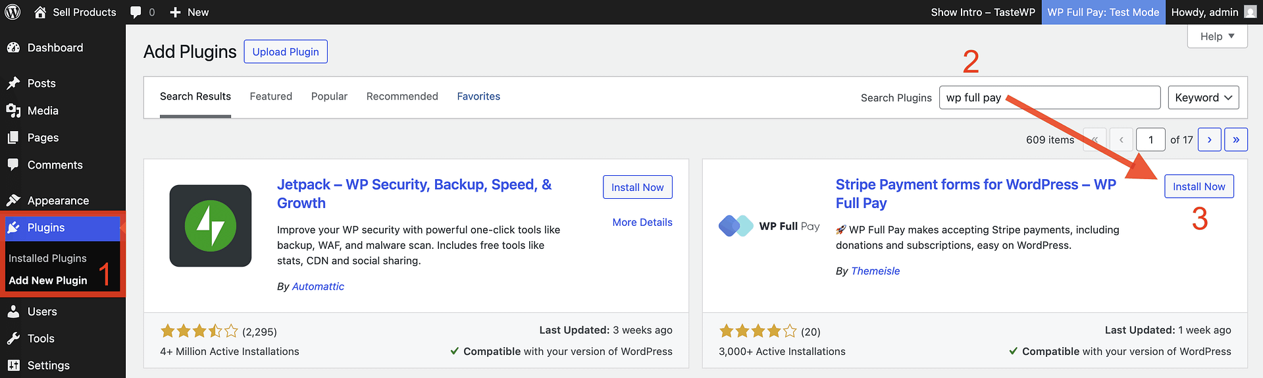The image size is (1263, 378).
Task: Click the WordPress logo icon
Action: coord(13,12)
